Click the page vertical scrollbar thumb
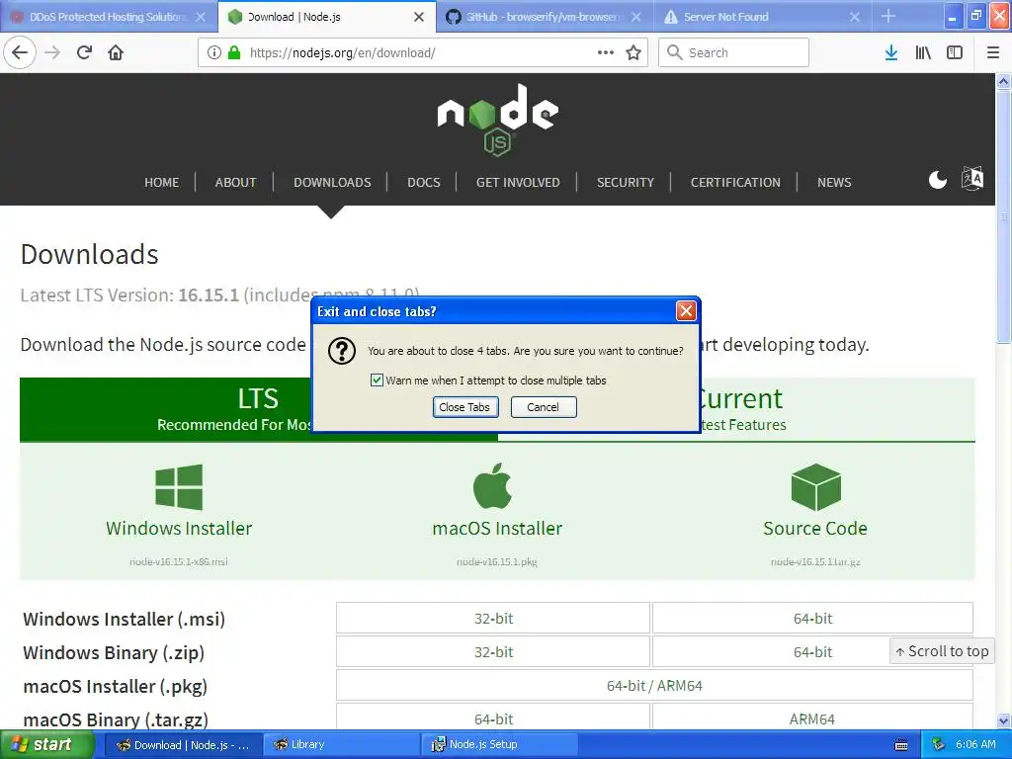This screenshot has height=759, width=1012. pyautogui.click(x=1004, y=216)
